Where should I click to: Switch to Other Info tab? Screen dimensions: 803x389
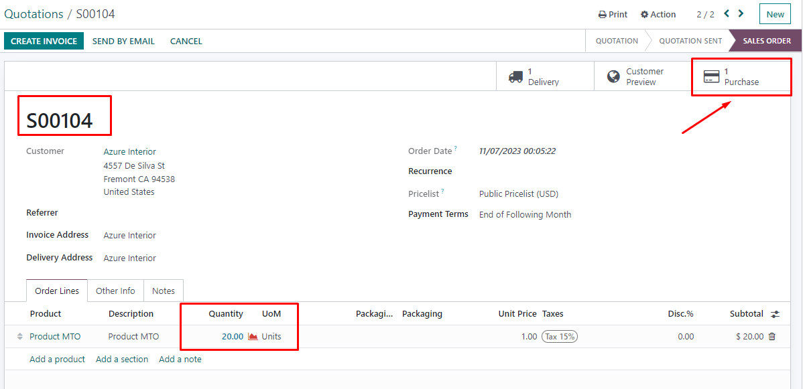[x=115, y=291]
